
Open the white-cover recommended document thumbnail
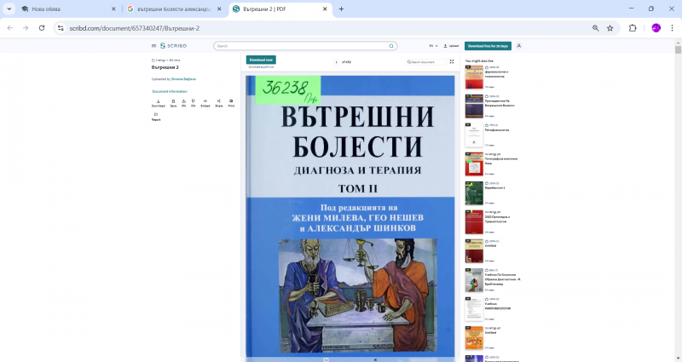474,135
